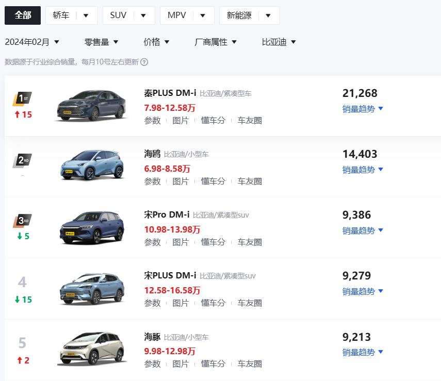Click the 2nd place rank badge
The width and height of the screenshot is (441, 381).
coord(22,160)
